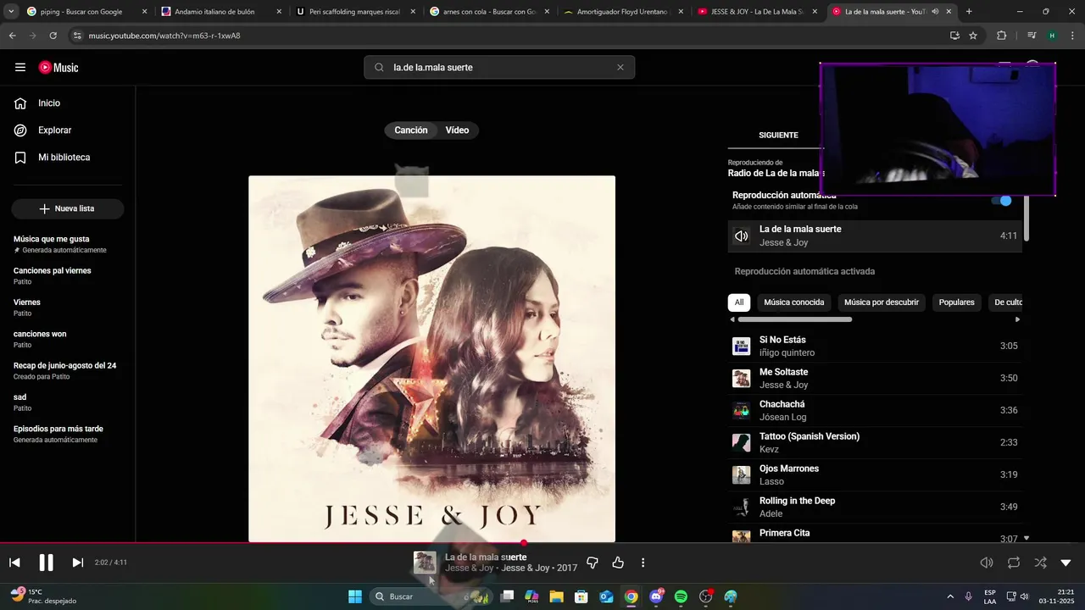Select 'De culto' filter chip
The width and height of the screenshot is (1085, 610).
click(x=1006, y=302)
